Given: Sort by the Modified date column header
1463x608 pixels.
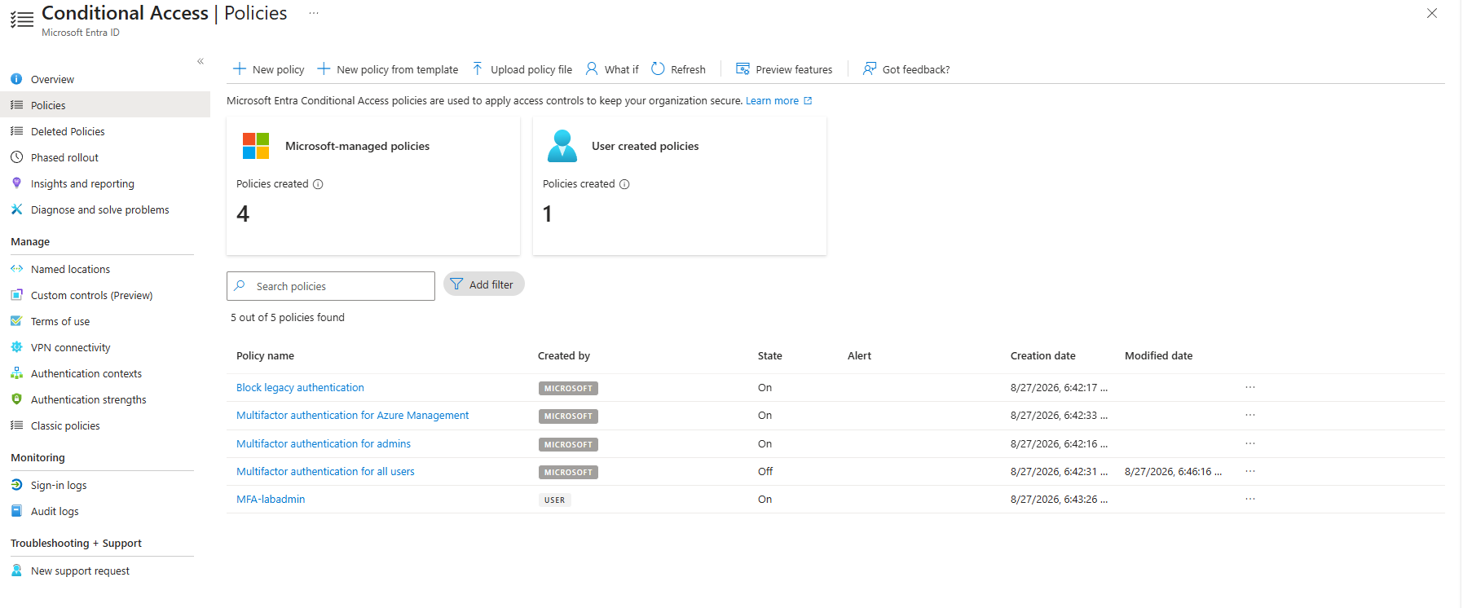Looking at the screenshot, I should pos(1158,356).
